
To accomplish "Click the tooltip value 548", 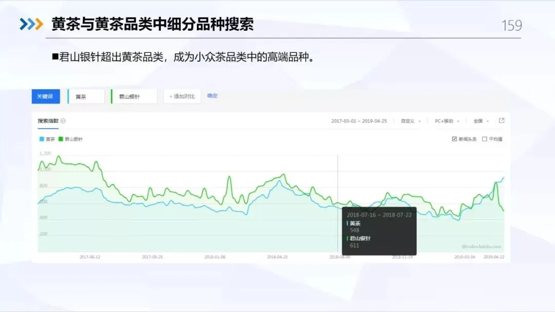I will coord(354,230).
